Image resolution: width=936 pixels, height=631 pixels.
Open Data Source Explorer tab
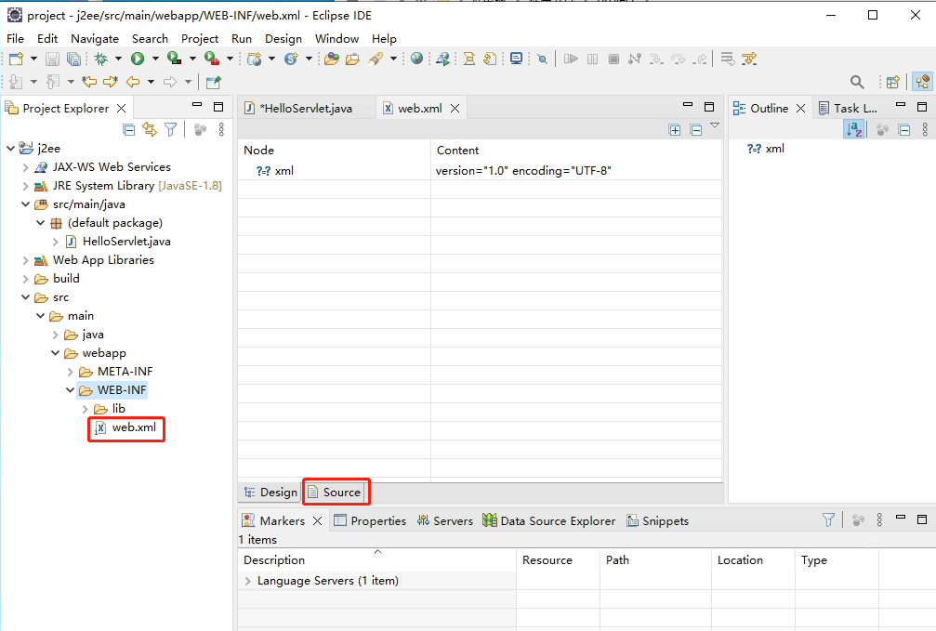coord(549,520)
